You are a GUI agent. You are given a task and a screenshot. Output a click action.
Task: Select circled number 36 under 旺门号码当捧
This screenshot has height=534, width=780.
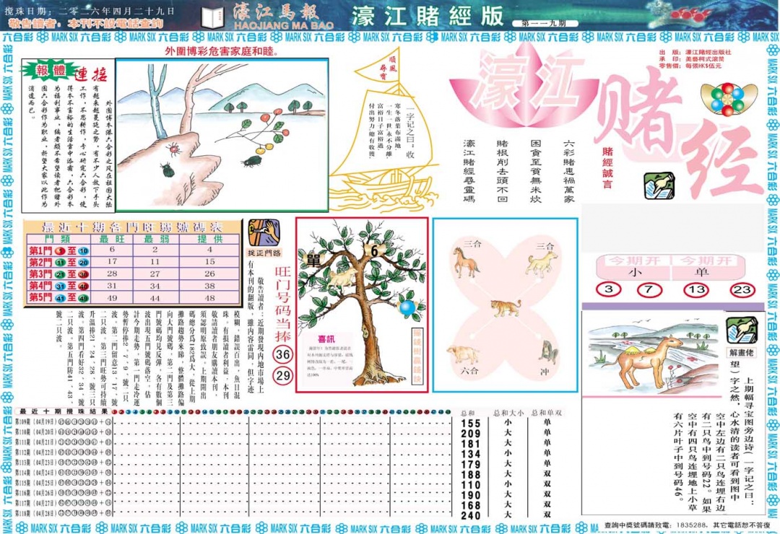click(283, 354)
